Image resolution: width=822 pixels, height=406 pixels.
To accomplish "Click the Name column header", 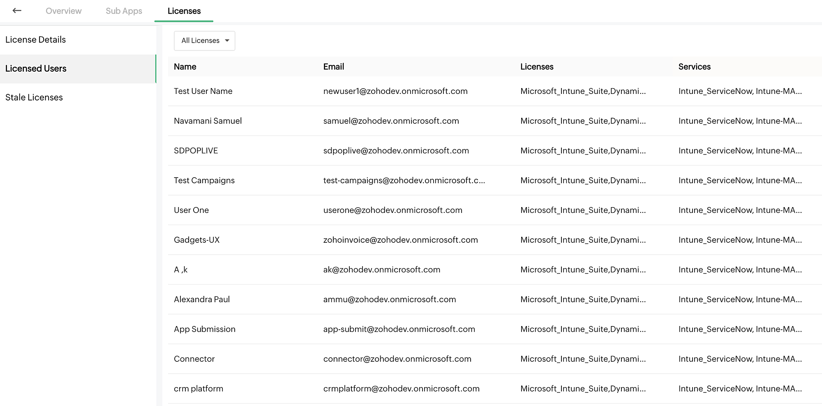I will [x=185, y=67].
